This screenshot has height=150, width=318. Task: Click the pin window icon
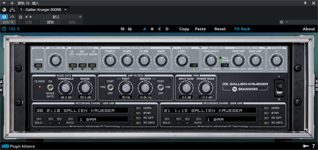coord(306,3)
